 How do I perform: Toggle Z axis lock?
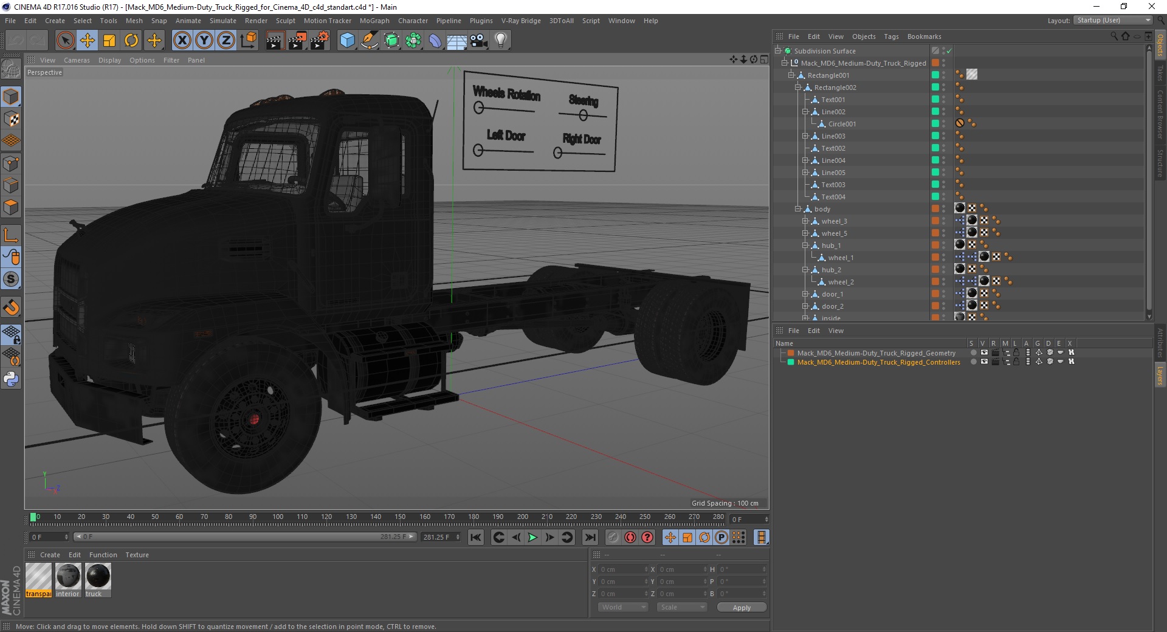(226, 41)
